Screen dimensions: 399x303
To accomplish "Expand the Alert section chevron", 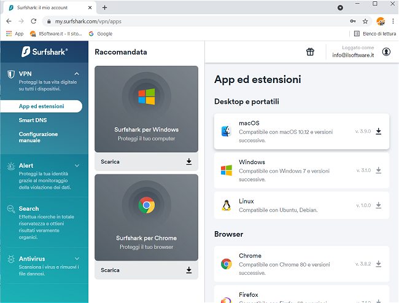I will (x=77, y=166).
